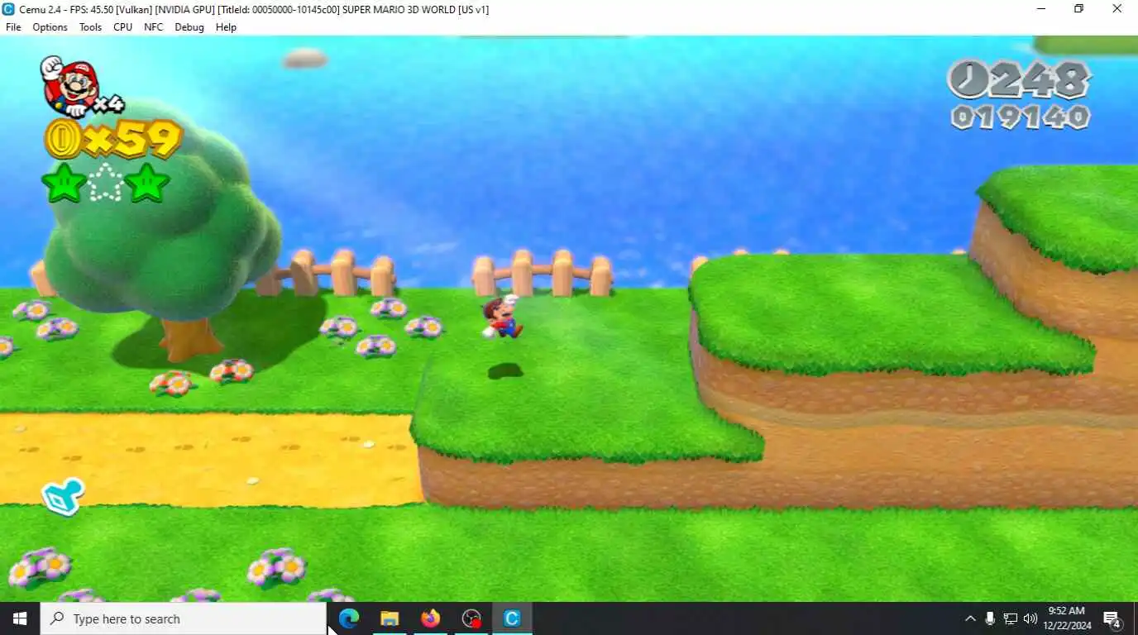Open the NFC menu
This screenshot has width=1138, height=635.
[153, 27]
